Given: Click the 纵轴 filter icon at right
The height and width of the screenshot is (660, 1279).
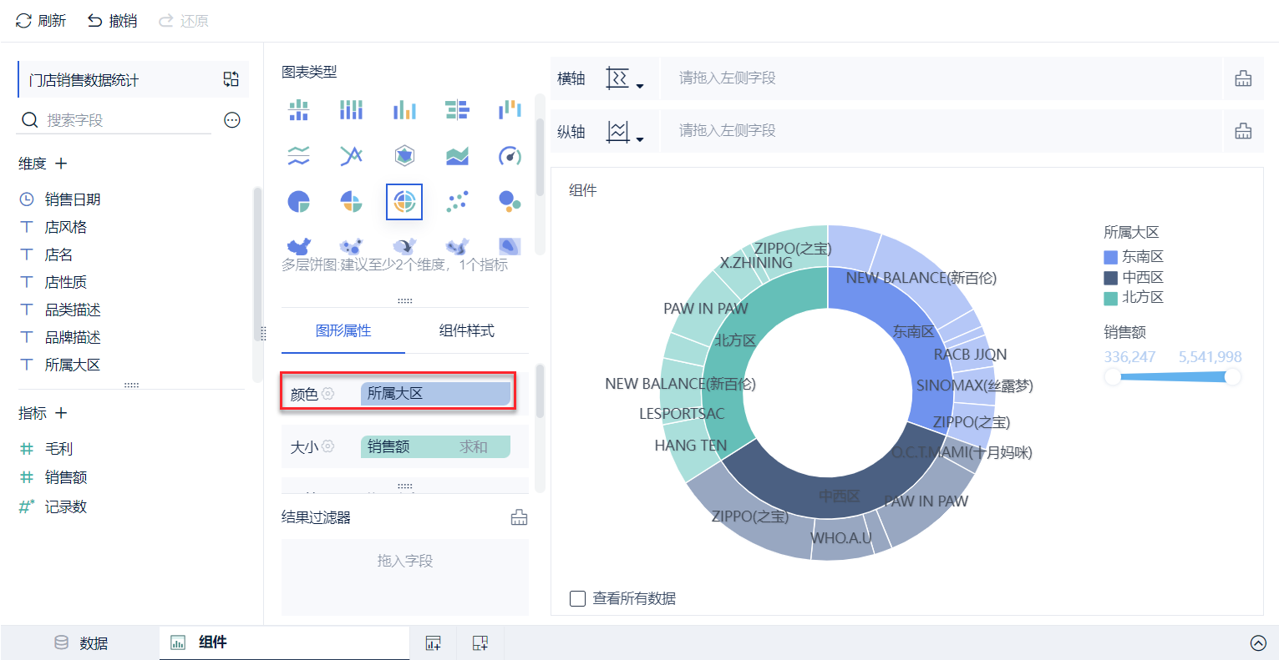Looking at the screenshot, I should point(1243,131).
